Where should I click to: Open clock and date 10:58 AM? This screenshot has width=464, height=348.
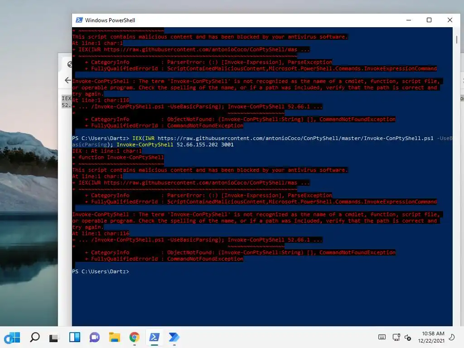coord(431,337)
